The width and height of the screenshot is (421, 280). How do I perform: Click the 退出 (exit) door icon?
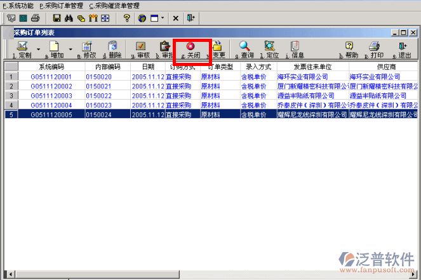[x=403, y=46]
